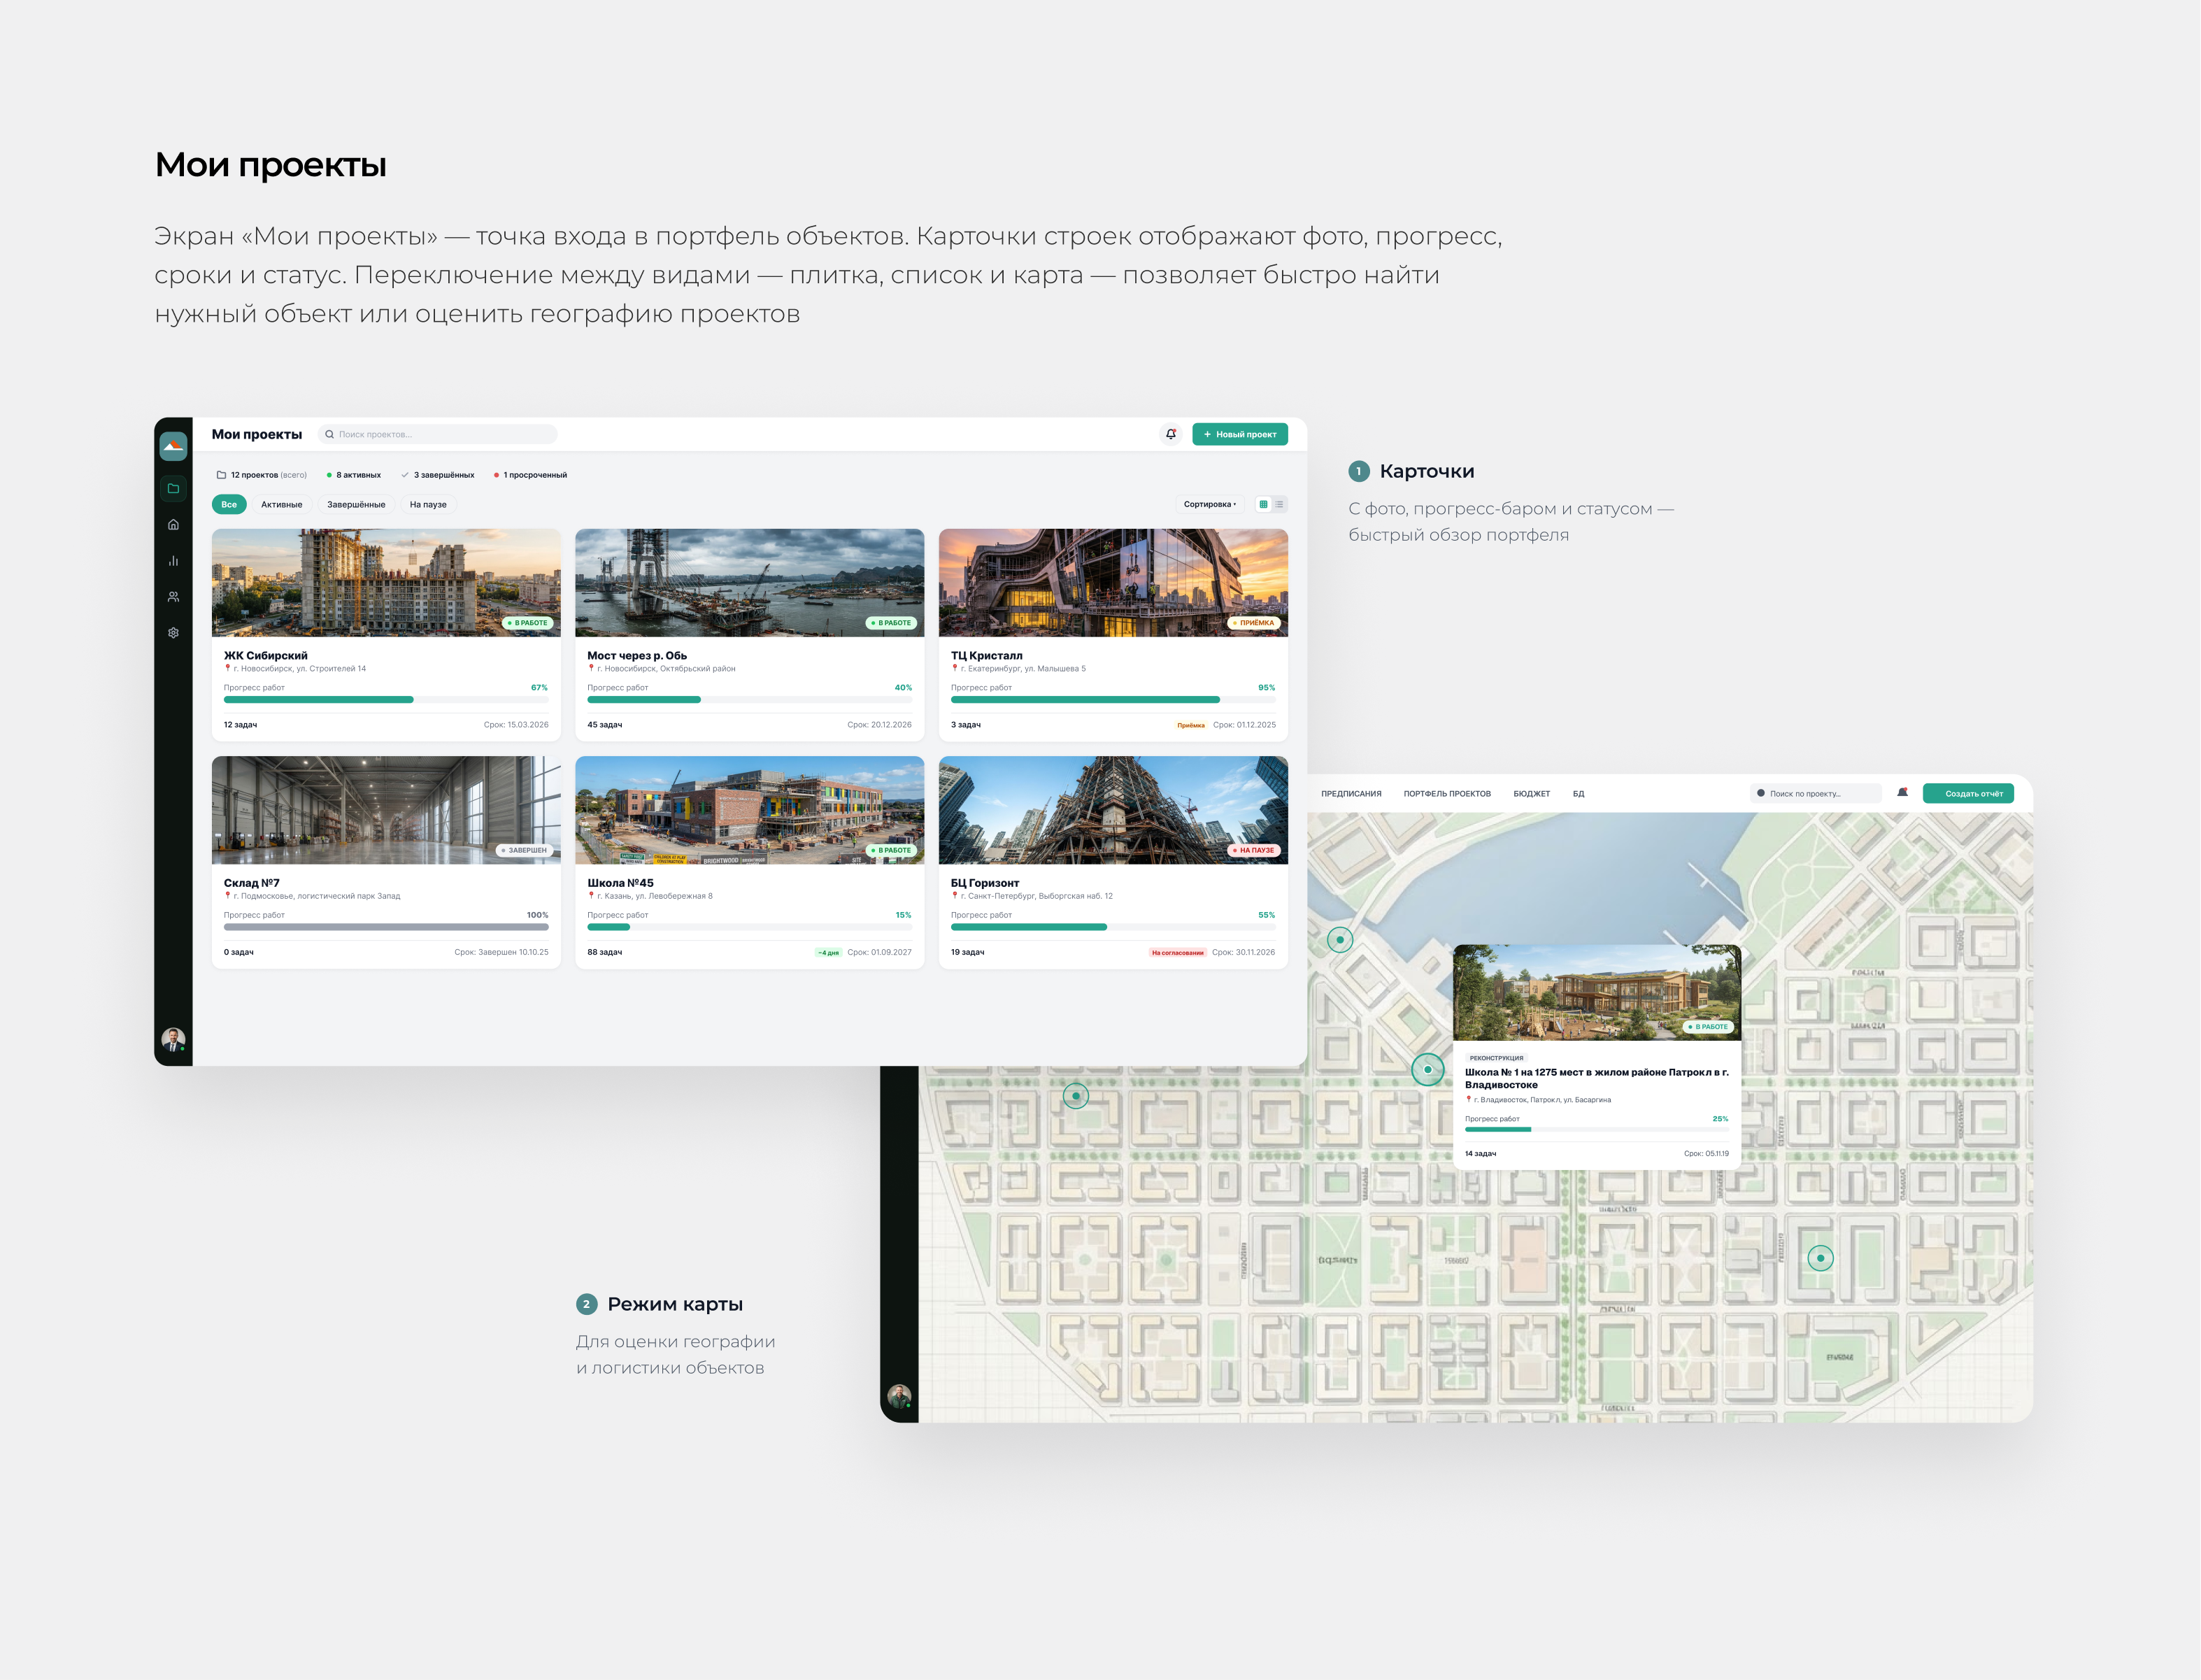
Task: Click the map marker over the water
Action: coord(1340,939)
